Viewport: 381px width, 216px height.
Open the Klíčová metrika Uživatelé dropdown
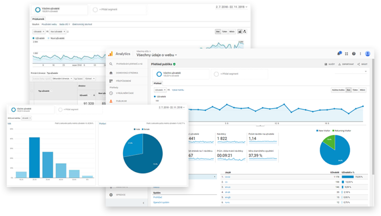[x=26, y=118]
